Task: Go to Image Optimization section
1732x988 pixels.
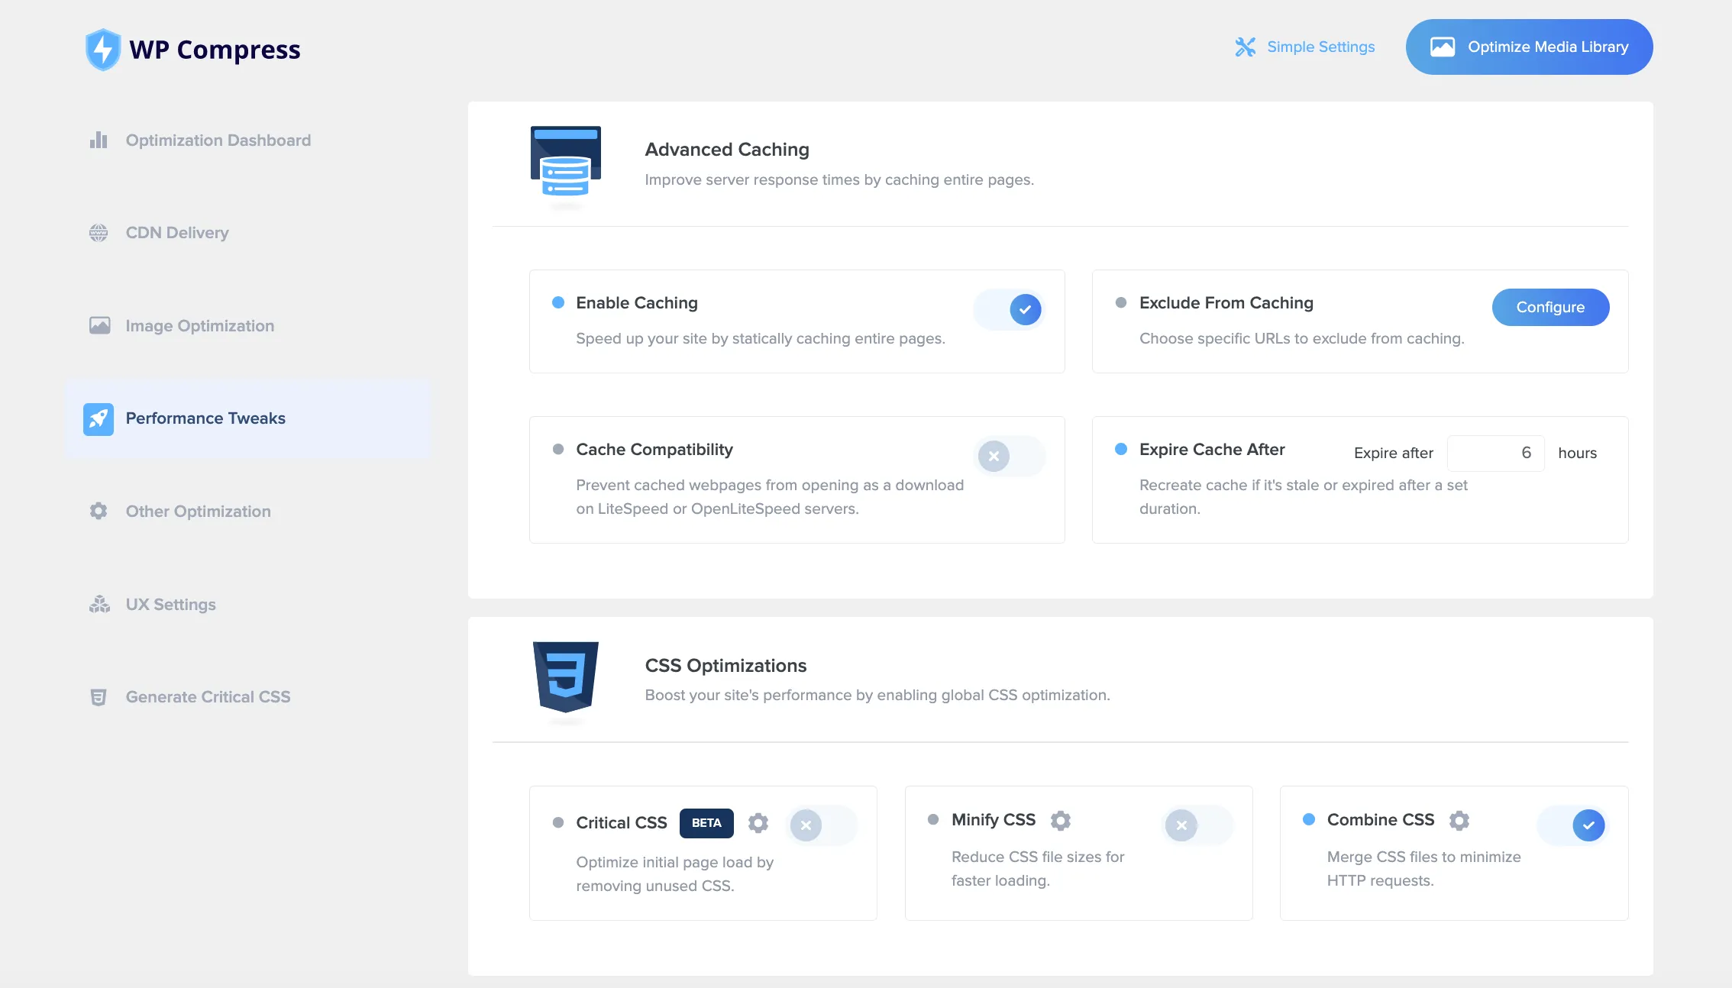Action: [x=199, y=326]
